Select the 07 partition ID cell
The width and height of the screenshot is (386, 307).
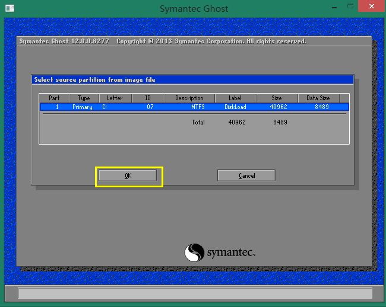pos(150,107)
